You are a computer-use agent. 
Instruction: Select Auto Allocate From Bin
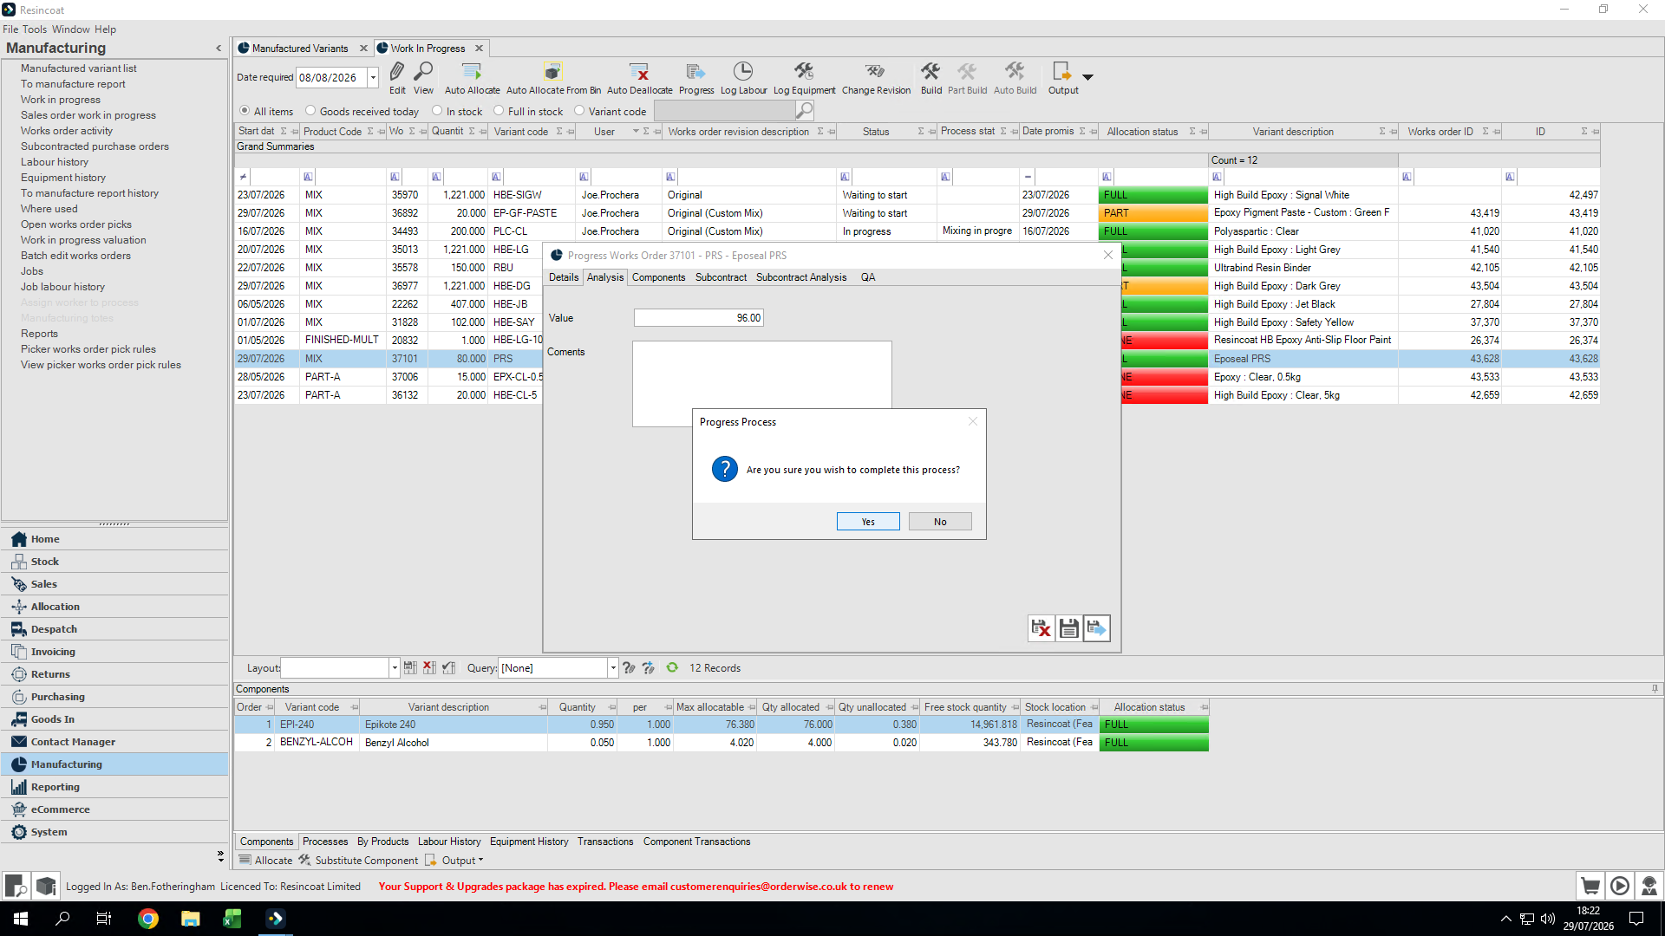pos(553,77)
